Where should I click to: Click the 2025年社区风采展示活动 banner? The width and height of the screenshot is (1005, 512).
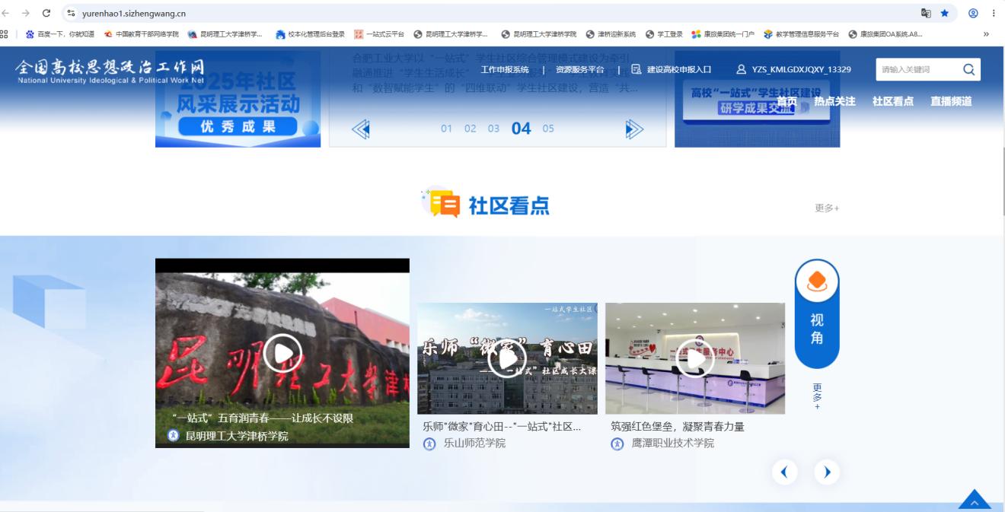coord(238,99)
